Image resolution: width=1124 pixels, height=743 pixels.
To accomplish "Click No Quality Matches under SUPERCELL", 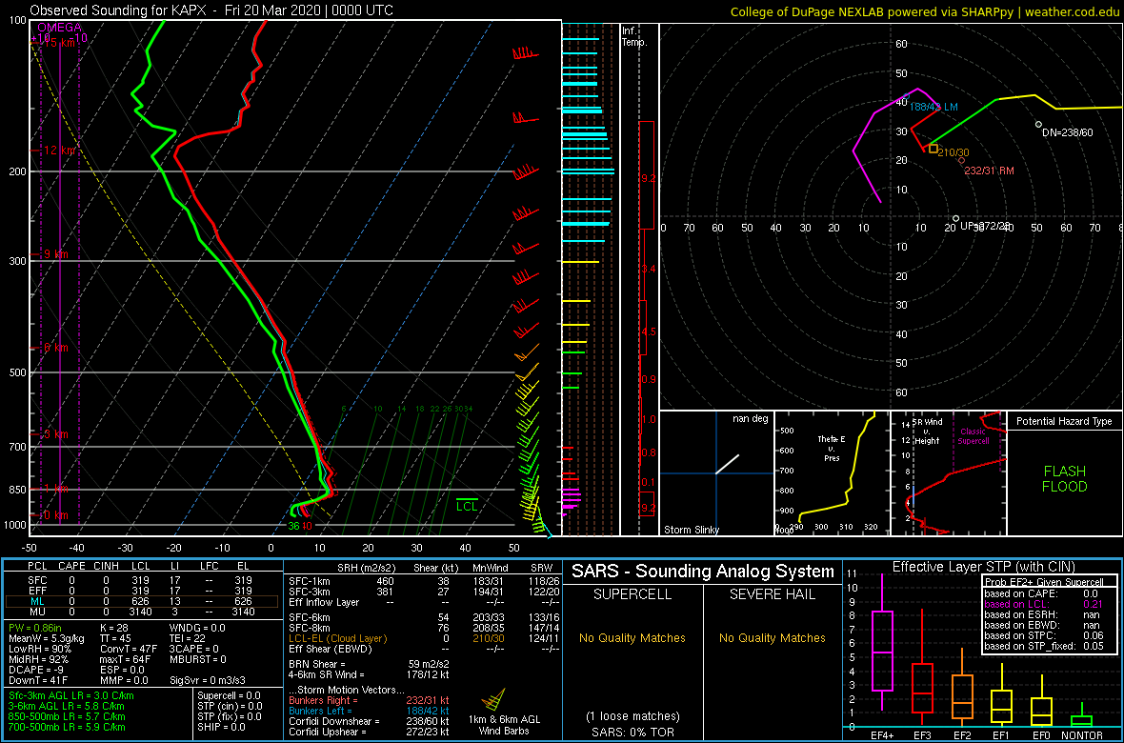I will [632, 637].
